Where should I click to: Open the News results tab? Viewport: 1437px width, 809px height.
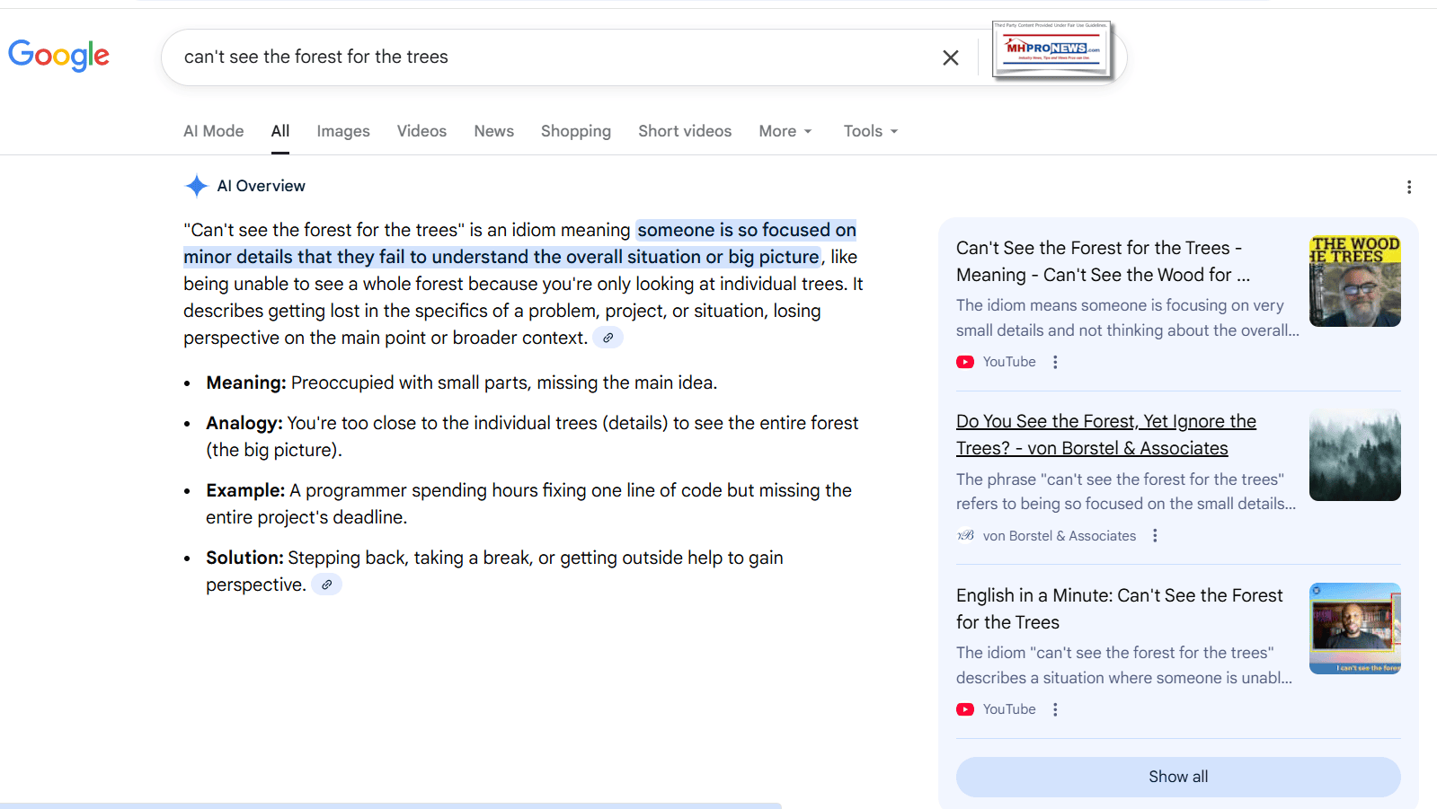tap(493, 131)
